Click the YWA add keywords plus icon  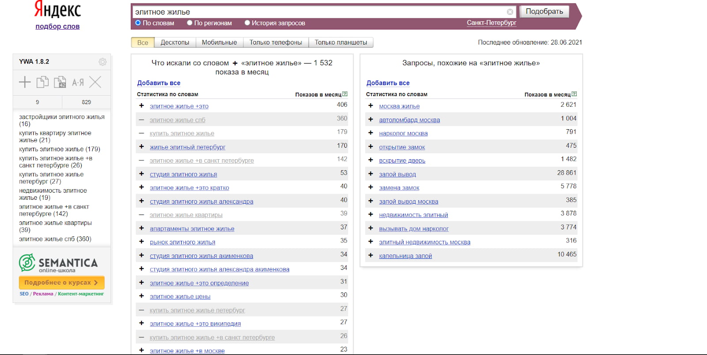25,82
